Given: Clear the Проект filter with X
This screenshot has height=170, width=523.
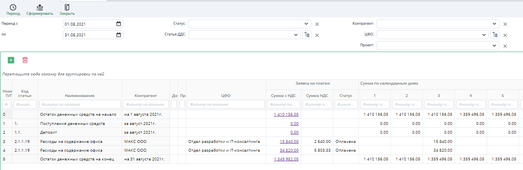Looking at the screenshot, I should click(505, 46).
